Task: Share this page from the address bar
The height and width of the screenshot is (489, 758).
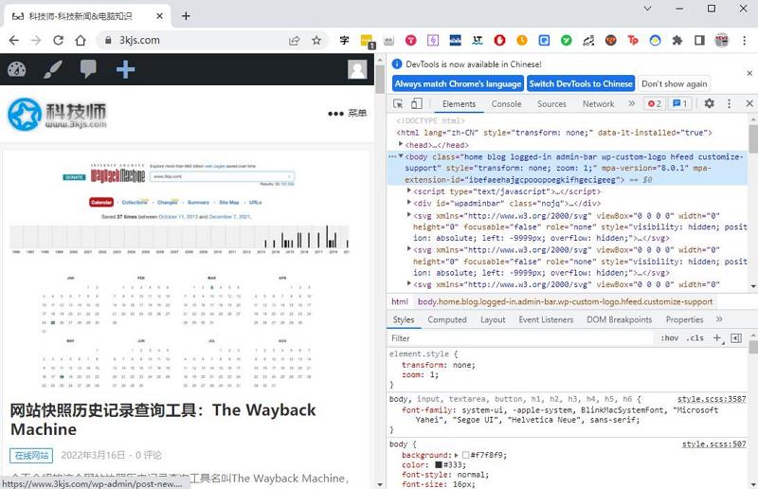Action: click(x=294, y=41)
